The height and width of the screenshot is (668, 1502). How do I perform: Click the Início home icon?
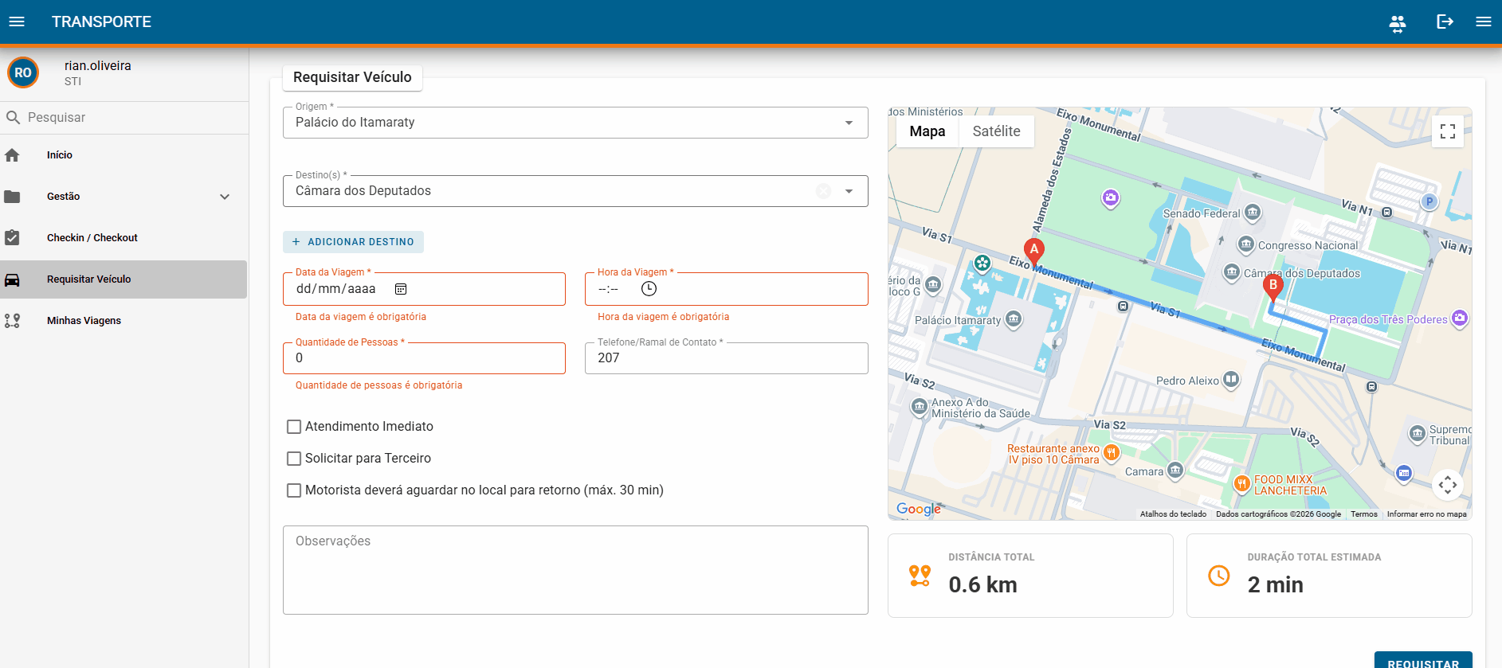pos(12,155)
